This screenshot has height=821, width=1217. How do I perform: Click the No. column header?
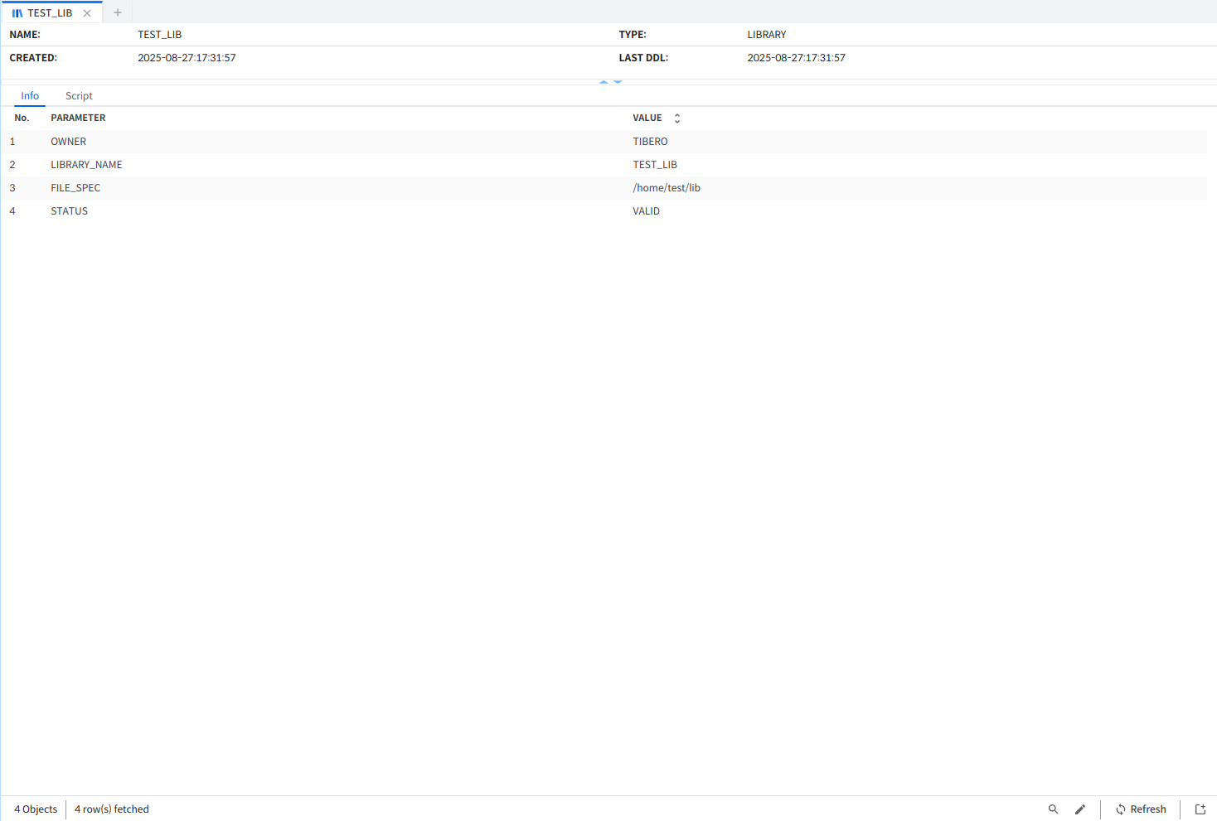(x=22, y=118)
